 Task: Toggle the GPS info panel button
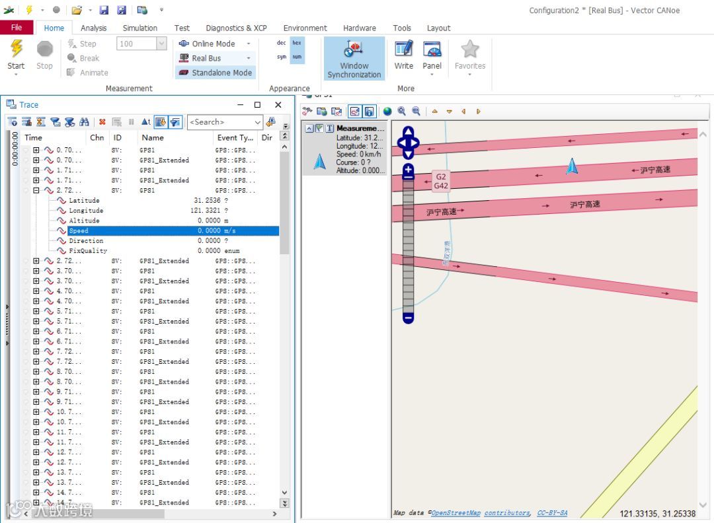pos(370,112)
